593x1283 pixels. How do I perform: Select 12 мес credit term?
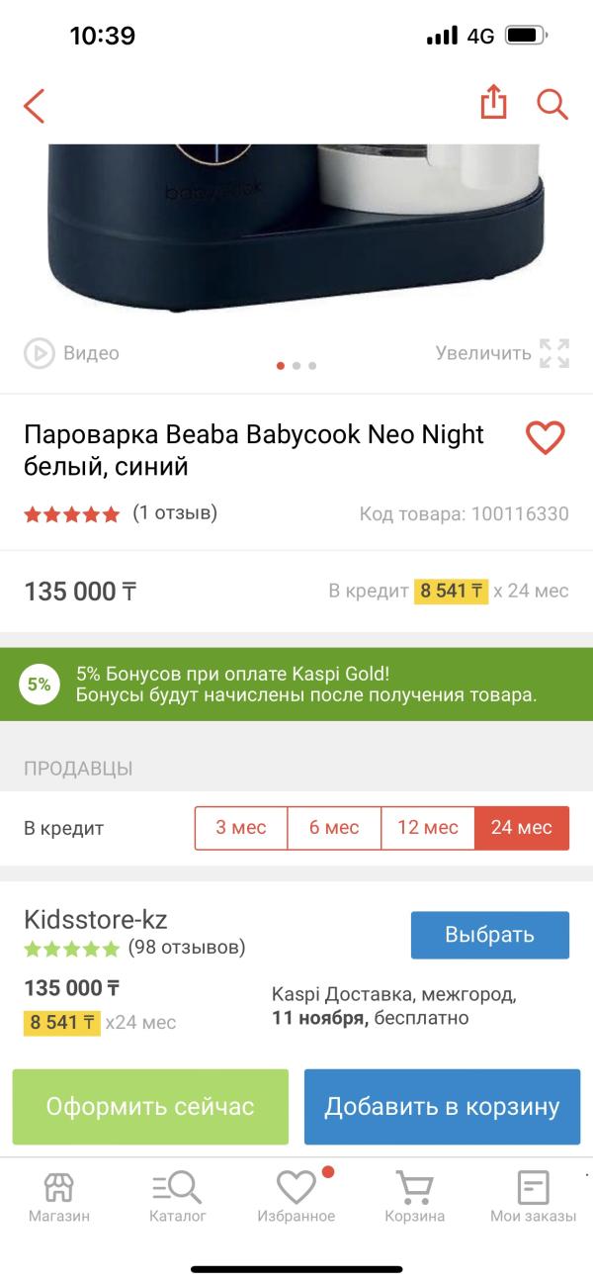(428, 828)
